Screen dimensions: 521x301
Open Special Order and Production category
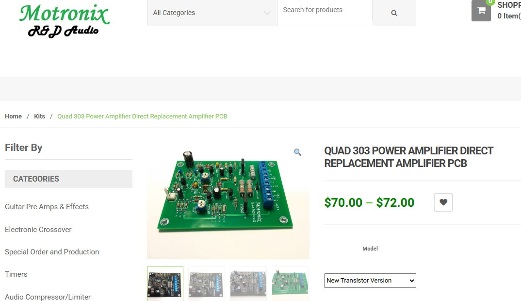[52, 252]
